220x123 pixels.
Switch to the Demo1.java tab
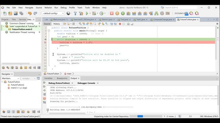click(x=107, y=19)
